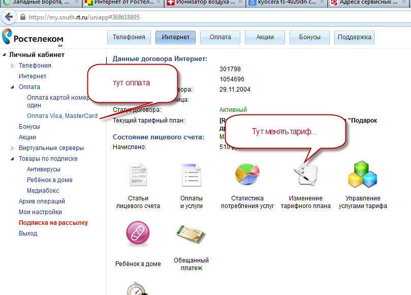Image resolution: width=411 pixels, height=295 pixels.
Task: Click the Управление услугами тарифа caption
Action: [363, 202]
